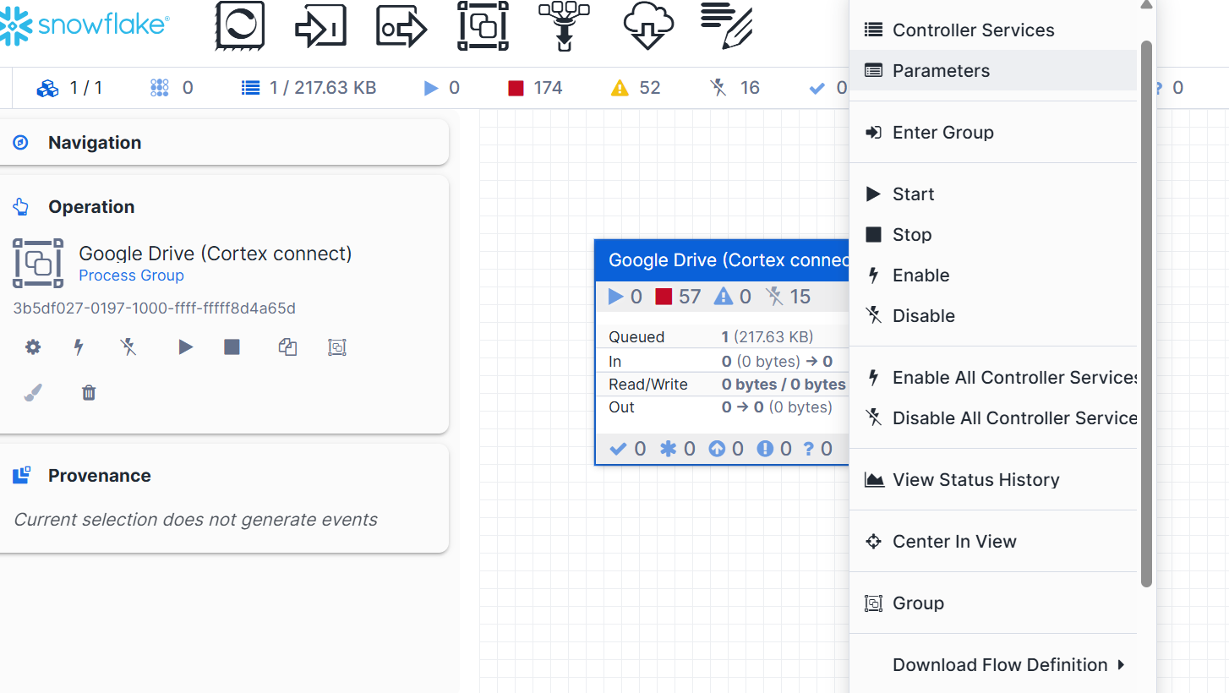
Task: Click the queued 1 / 217.63 KB status icon
Action: tap(249, 88)
